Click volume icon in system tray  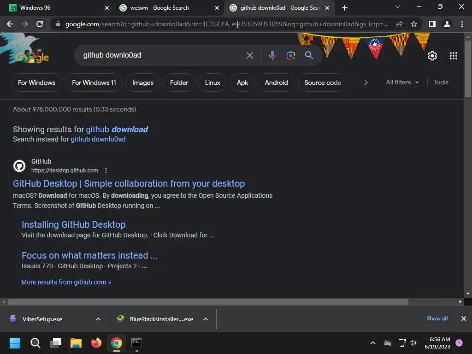point(413,343)
